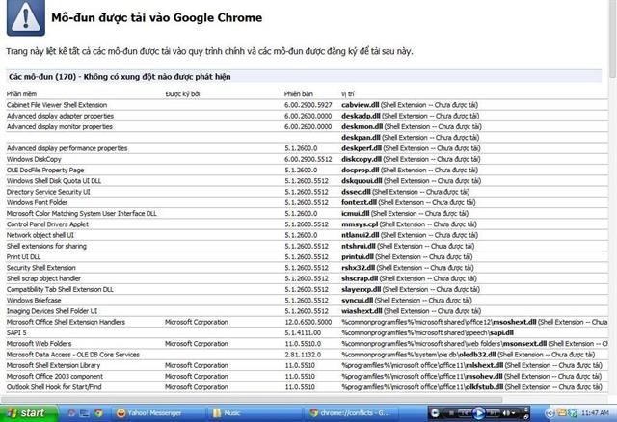Click the shscrap.dll location entry
This screenshot has width=617, height=422.
point(409,278)
